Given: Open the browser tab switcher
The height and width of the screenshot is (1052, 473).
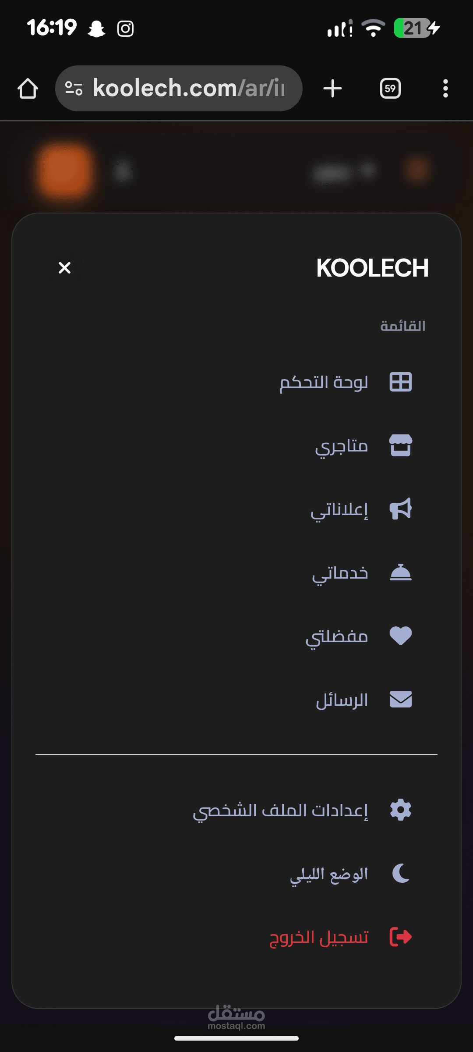Looking at the screenshot, I should coord(390,89).
